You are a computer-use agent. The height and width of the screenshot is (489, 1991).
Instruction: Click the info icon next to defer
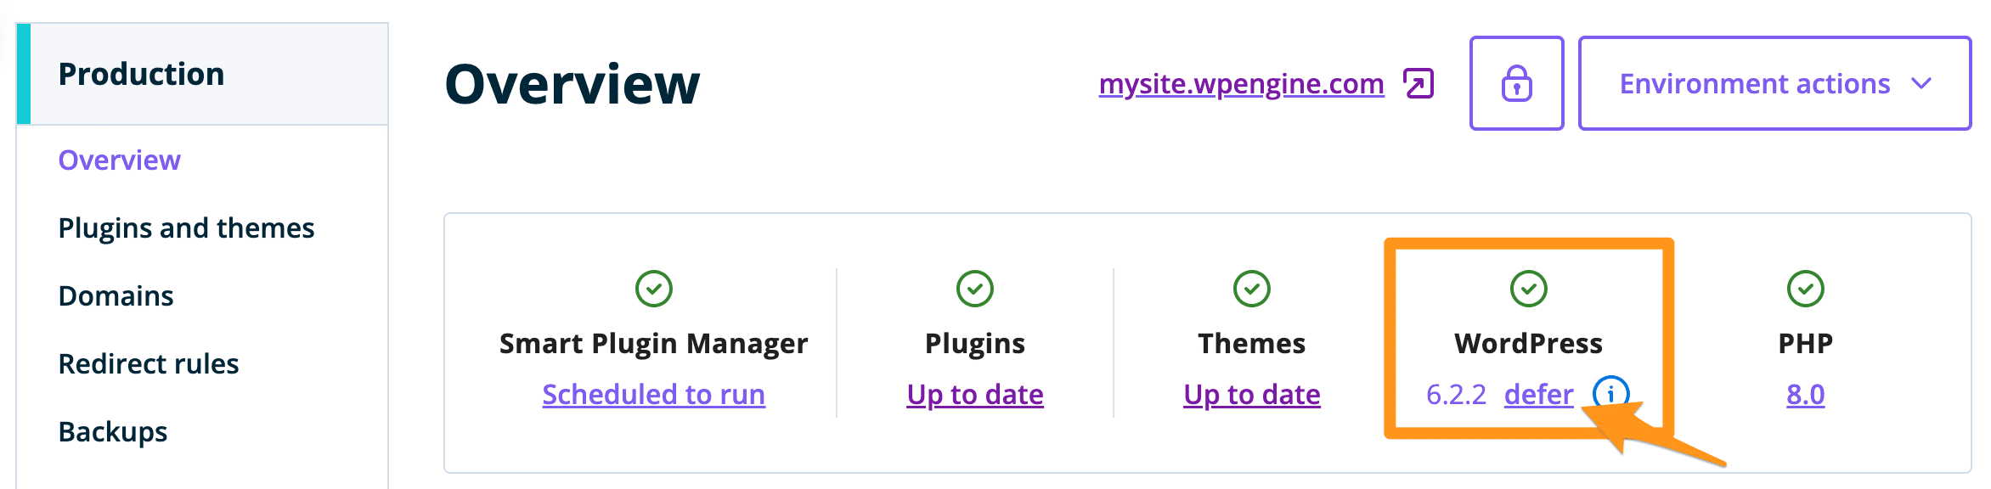[x=1610, y=393]
